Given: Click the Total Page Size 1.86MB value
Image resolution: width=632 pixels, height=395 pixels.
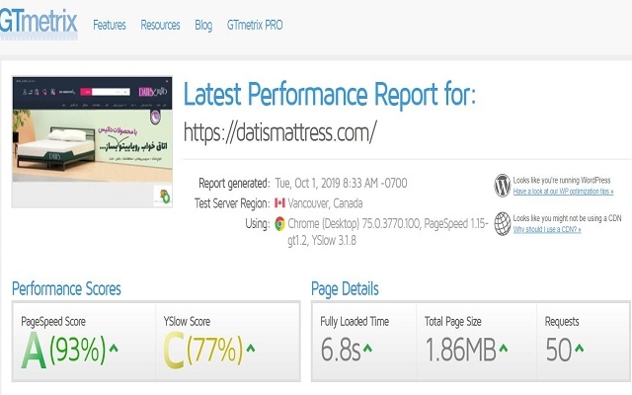Looking at the screenshot, I should pos(461,350).
